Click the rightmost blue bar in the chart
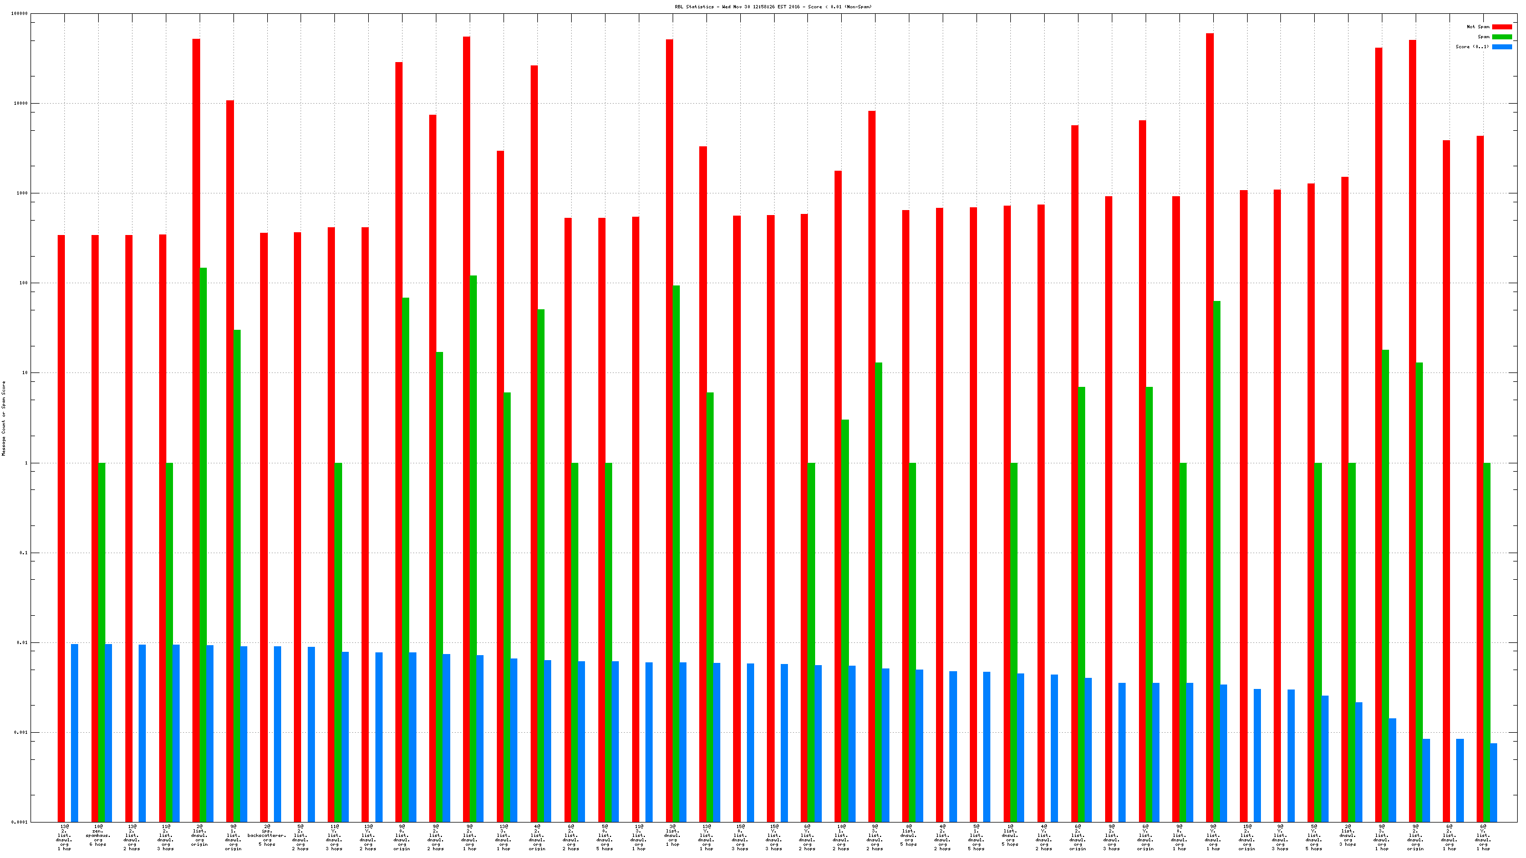 1493,782
